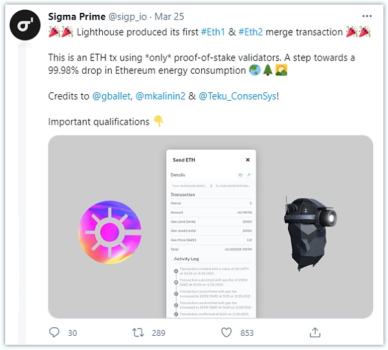Click the share tweet icon
Viewport: 388px width, 350px height.
(x=315, y=333)
